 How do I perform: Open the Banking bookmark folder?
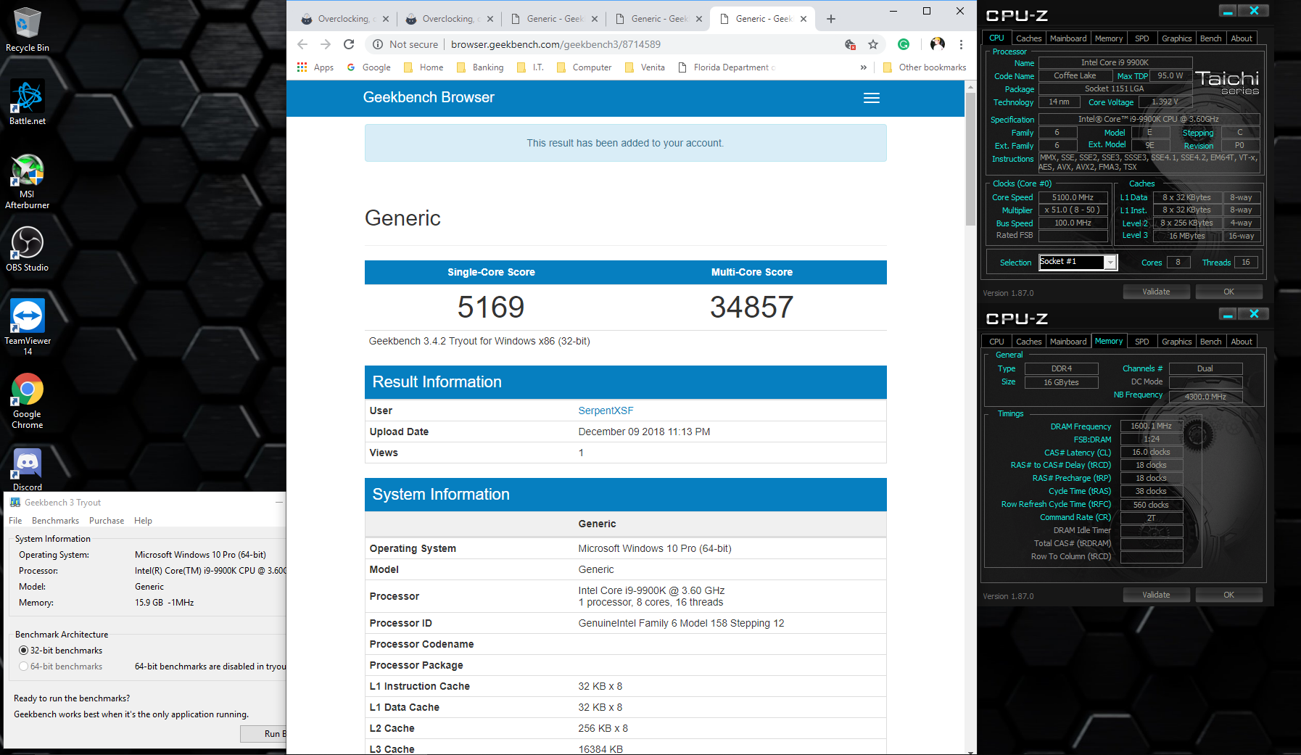pyautogui.click(x=480, y=67)
